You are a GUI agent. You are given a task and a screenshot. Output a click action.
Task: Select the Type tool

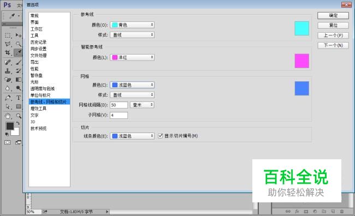pyautogui.click(x=19, y=98)
